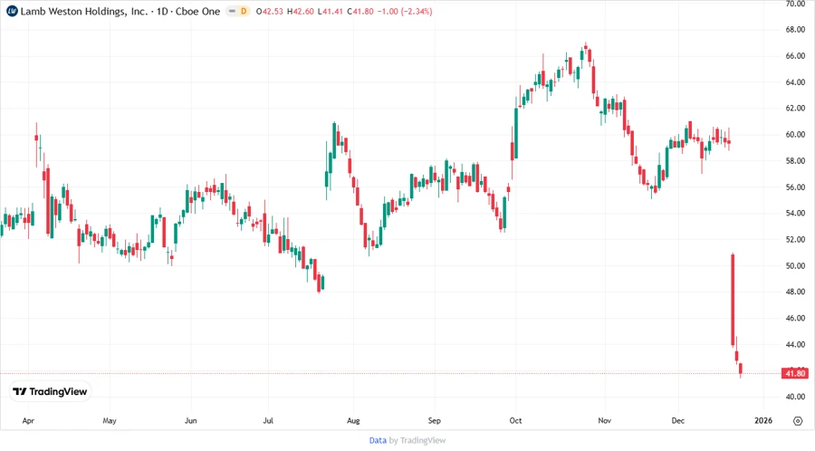Screen dimensions: 815x451
Task: Click the 40.00 price axis label
Action: tap(795, 397)
